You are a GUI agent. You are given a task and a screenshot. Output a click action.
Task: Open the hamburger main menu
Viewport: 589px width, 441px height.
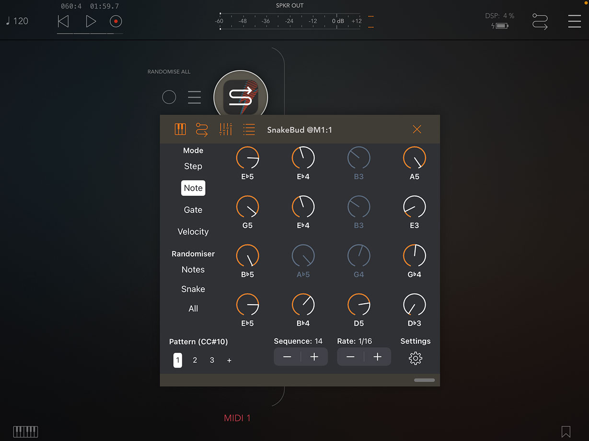click(575, 21)
